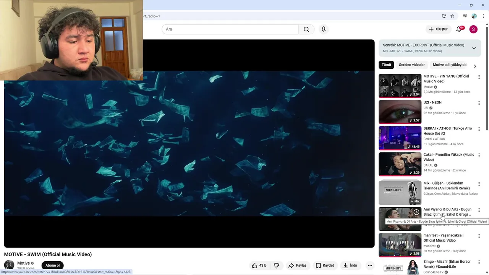The height and width of the screenshot is (275, 489).
Task: Open options menu for Anıl Piyancı video
Action: point(479,210)
